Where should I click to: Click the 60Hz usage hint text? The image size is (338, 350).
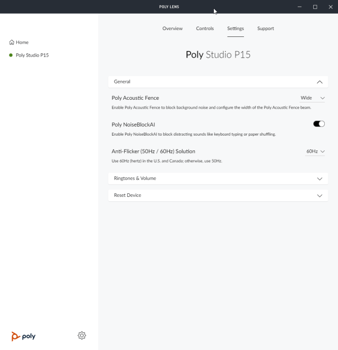tap(167, 161)
